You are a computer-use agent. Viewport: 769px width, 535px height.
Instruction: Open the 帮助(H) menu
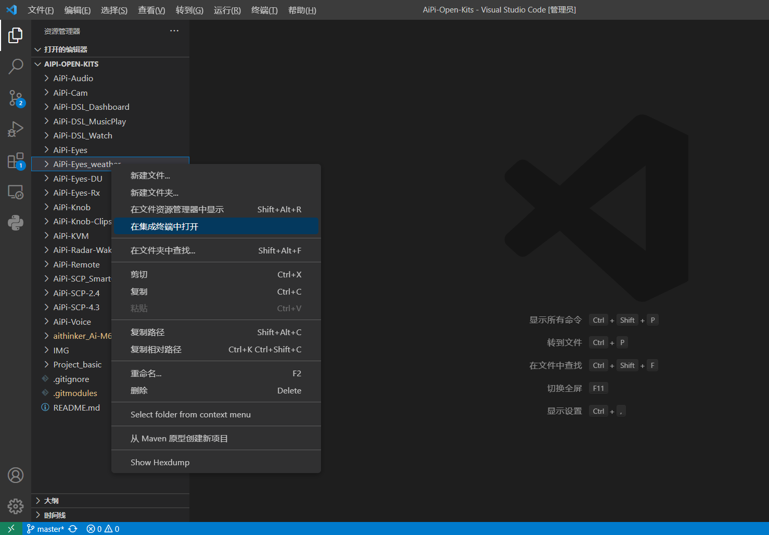[x=302, y=10]
